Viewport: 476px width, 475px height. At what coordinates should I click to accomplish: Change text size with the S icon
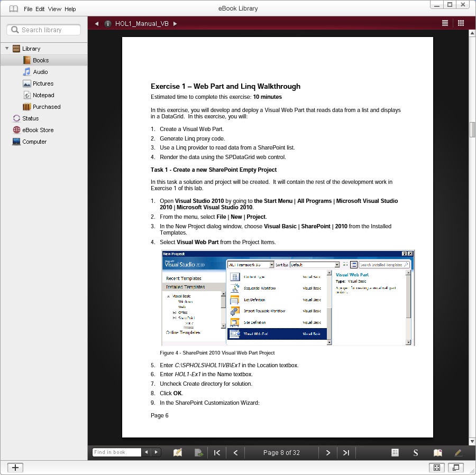[416, 453]
